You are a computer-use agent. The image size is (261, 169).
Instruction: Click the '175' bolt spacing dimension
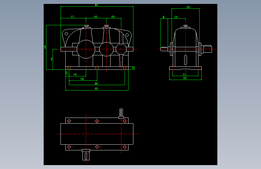(185, 75)
